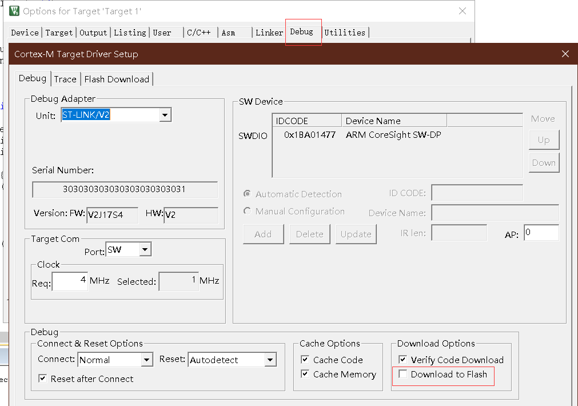The image size is (578, 406).
Task: Click the Add device button
Action: tap(263, 234)
